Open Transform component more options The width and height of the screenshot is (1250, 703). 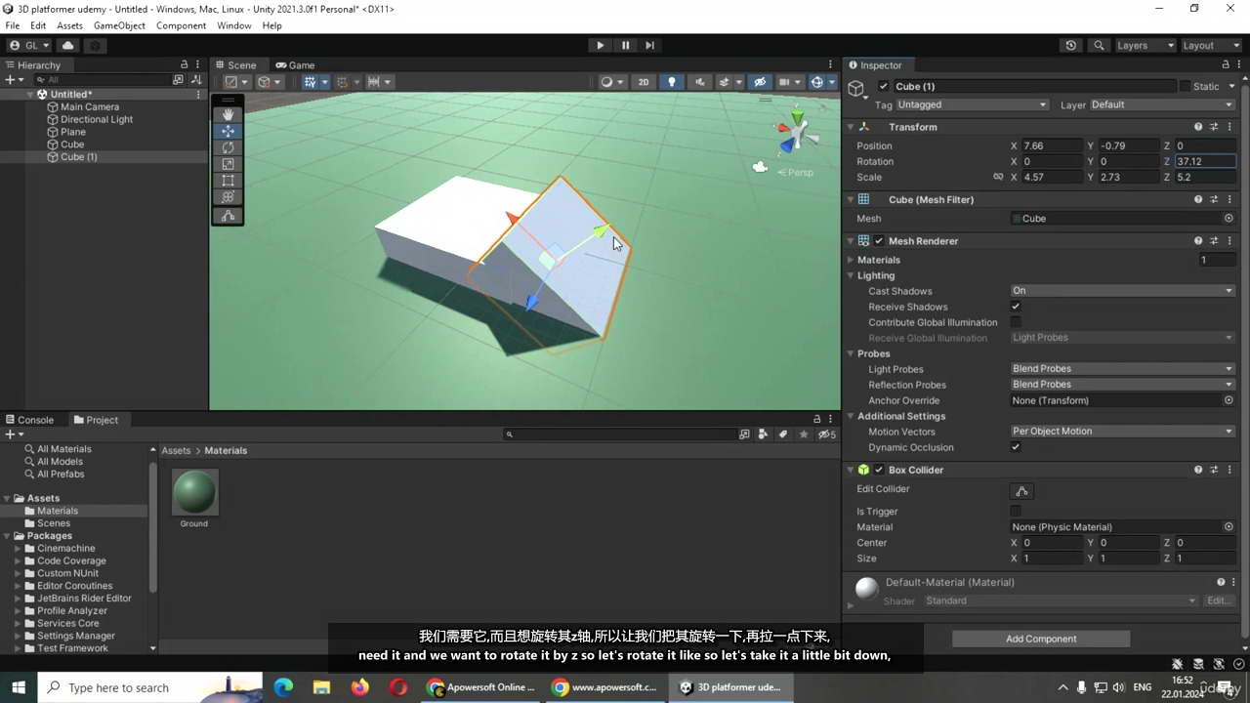[x=1229, y=127]
